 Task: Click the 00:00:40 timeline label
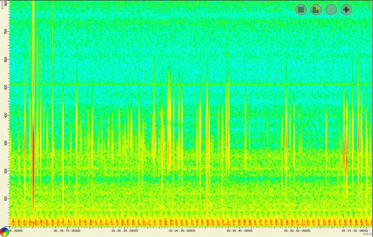click(x=239, y=231)
